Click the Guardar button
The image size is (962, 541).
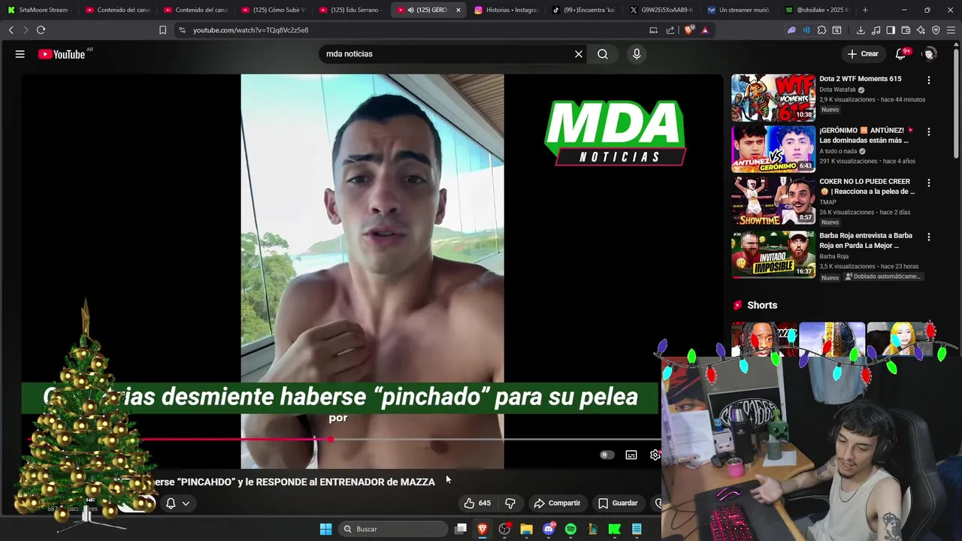click(x=618, y=503)
